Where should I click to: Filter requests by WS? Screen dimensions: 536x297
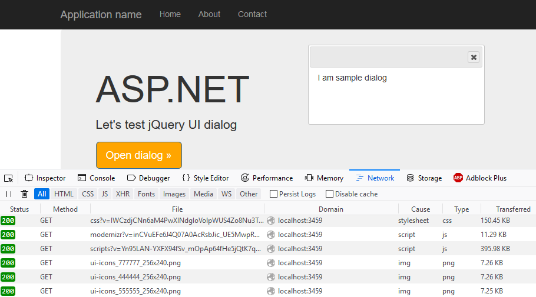[x=226, y=194]
